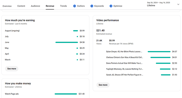Click the June month label
Screen dimensions: 182x98
[7, 42]
